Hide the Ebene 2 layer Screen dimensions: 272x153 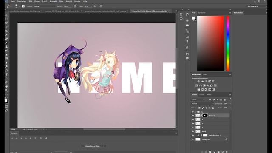[193, 116]
